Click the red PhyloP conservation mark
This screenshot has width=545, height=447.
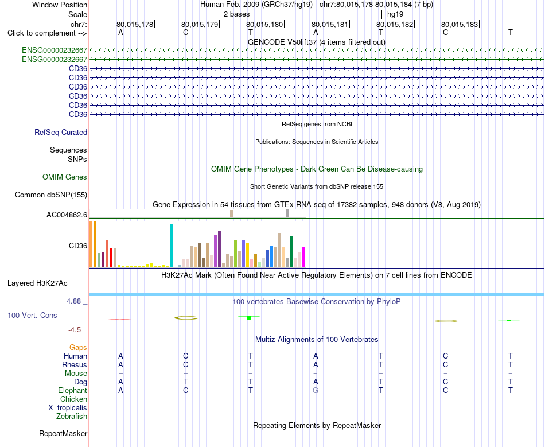[120, 319]
